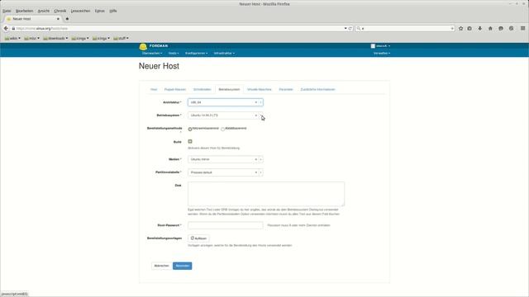This screenshot has height=297, width=529.
Task: Open the bookmarks list icon
Action: coord(469,29)
